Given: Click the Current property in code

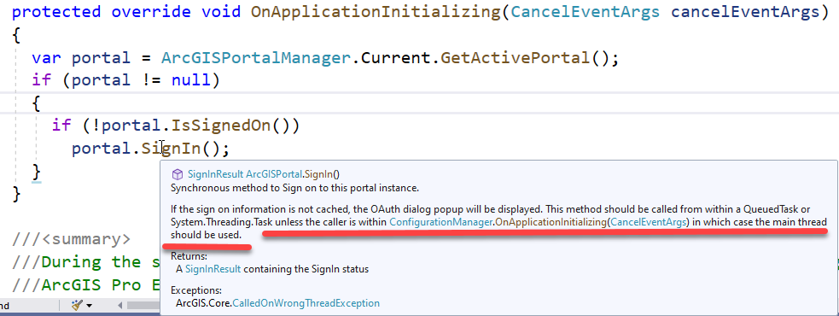Looking at the screenshot, I should click(x=395, y=58).
